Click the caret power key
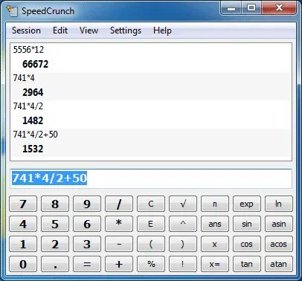 [x=183, y=224]
